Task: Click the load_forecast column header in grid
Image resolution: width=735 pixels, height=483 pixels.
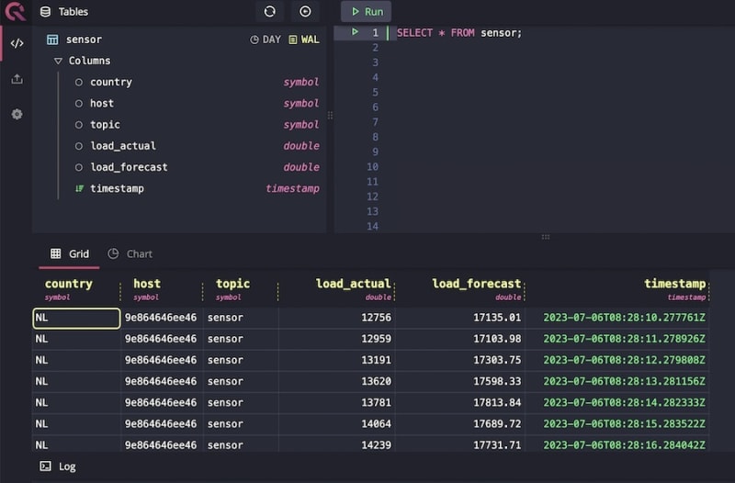Action: 476,284
